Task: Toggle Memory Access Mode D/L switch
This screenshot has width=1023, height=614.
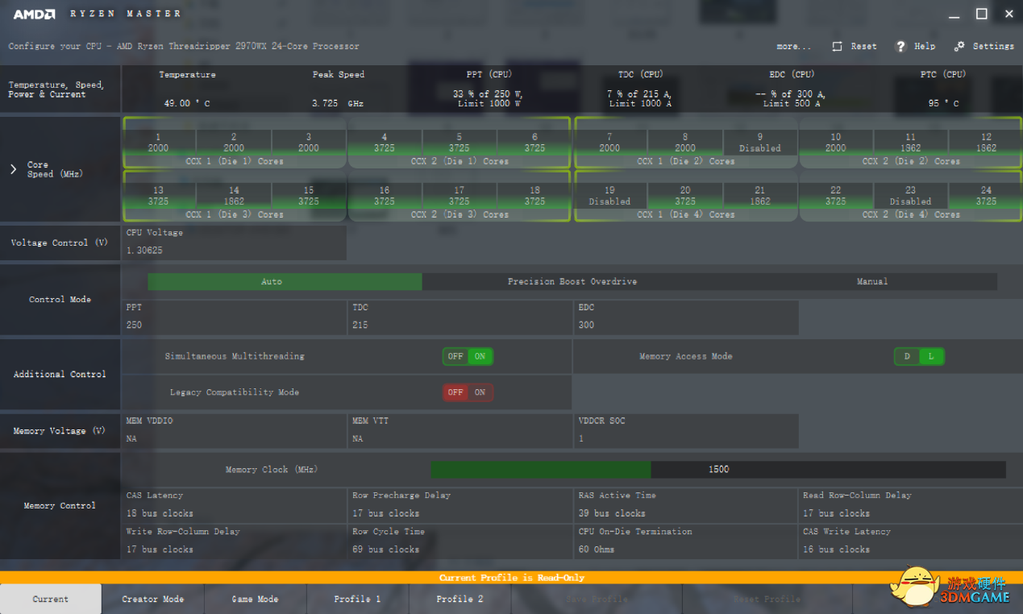Action: [919, 356]
